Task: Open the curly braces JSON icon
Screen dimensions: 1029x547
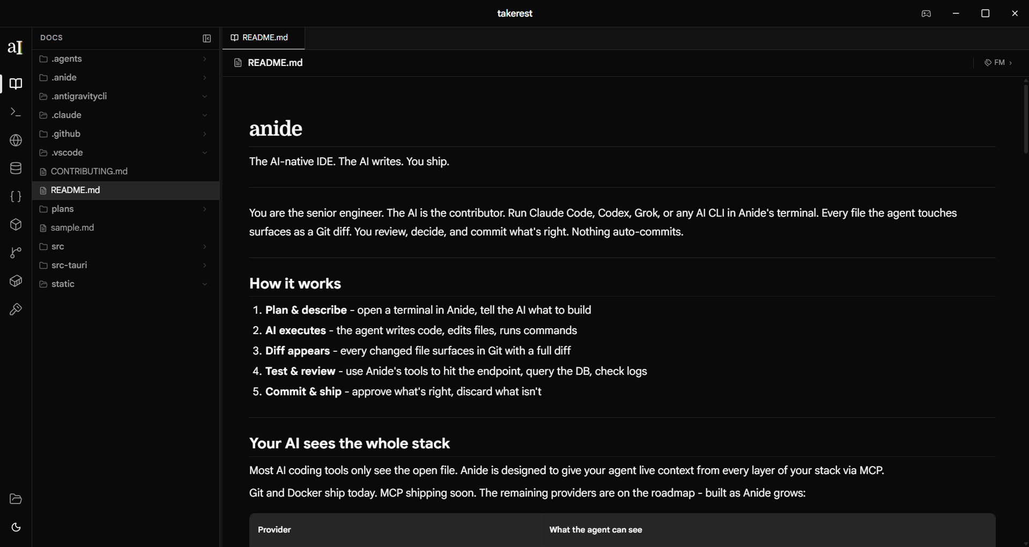Action: (16, 197)
